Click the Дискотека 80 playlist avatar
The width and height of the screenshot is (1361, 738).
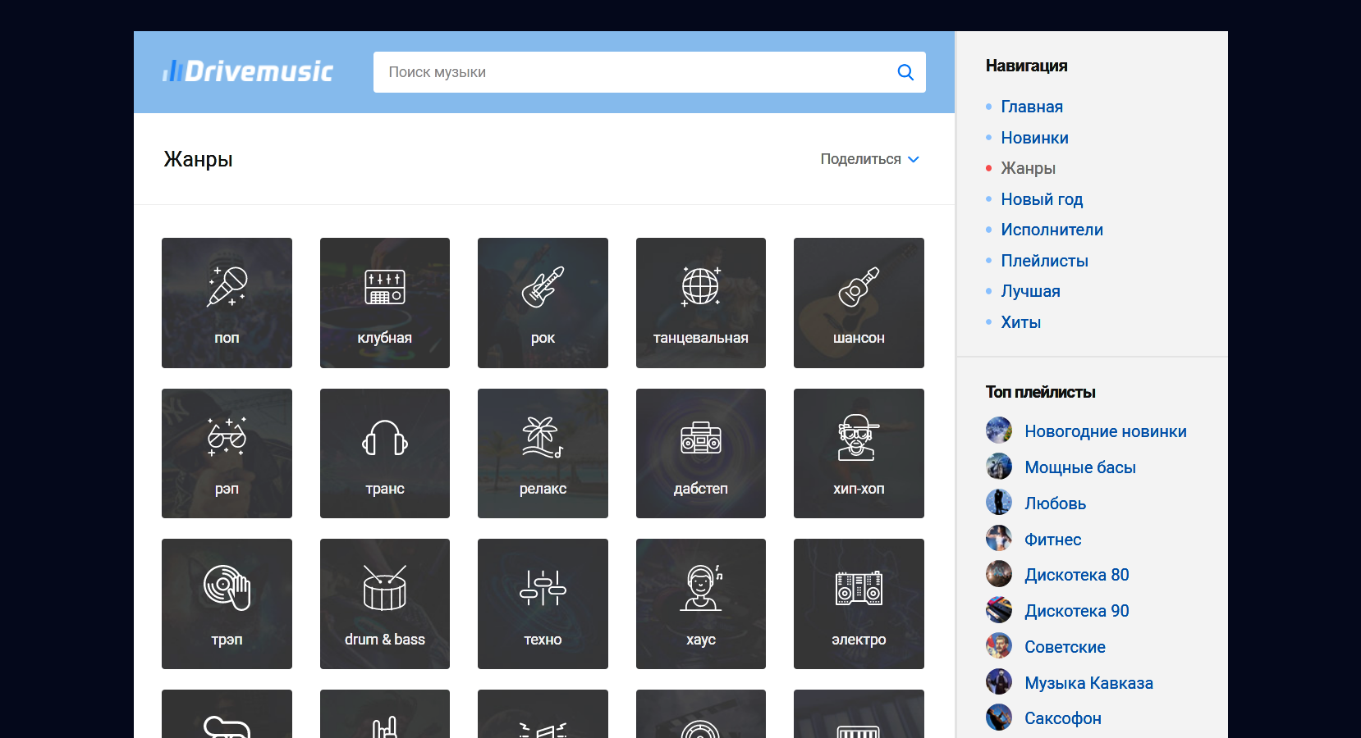[x=999, y=574]
